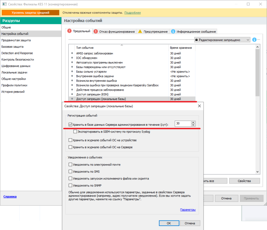Select the Возникла внутренняя ошибка row
This screenshot has height=230, width=267.
point(132,81)
